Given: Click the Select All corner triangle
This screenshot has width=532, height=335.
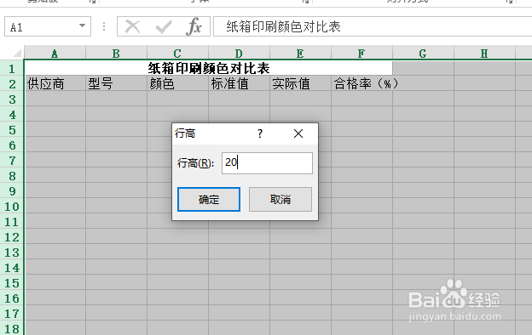Looking at the screenshot, I should click(x=17, y=53).
